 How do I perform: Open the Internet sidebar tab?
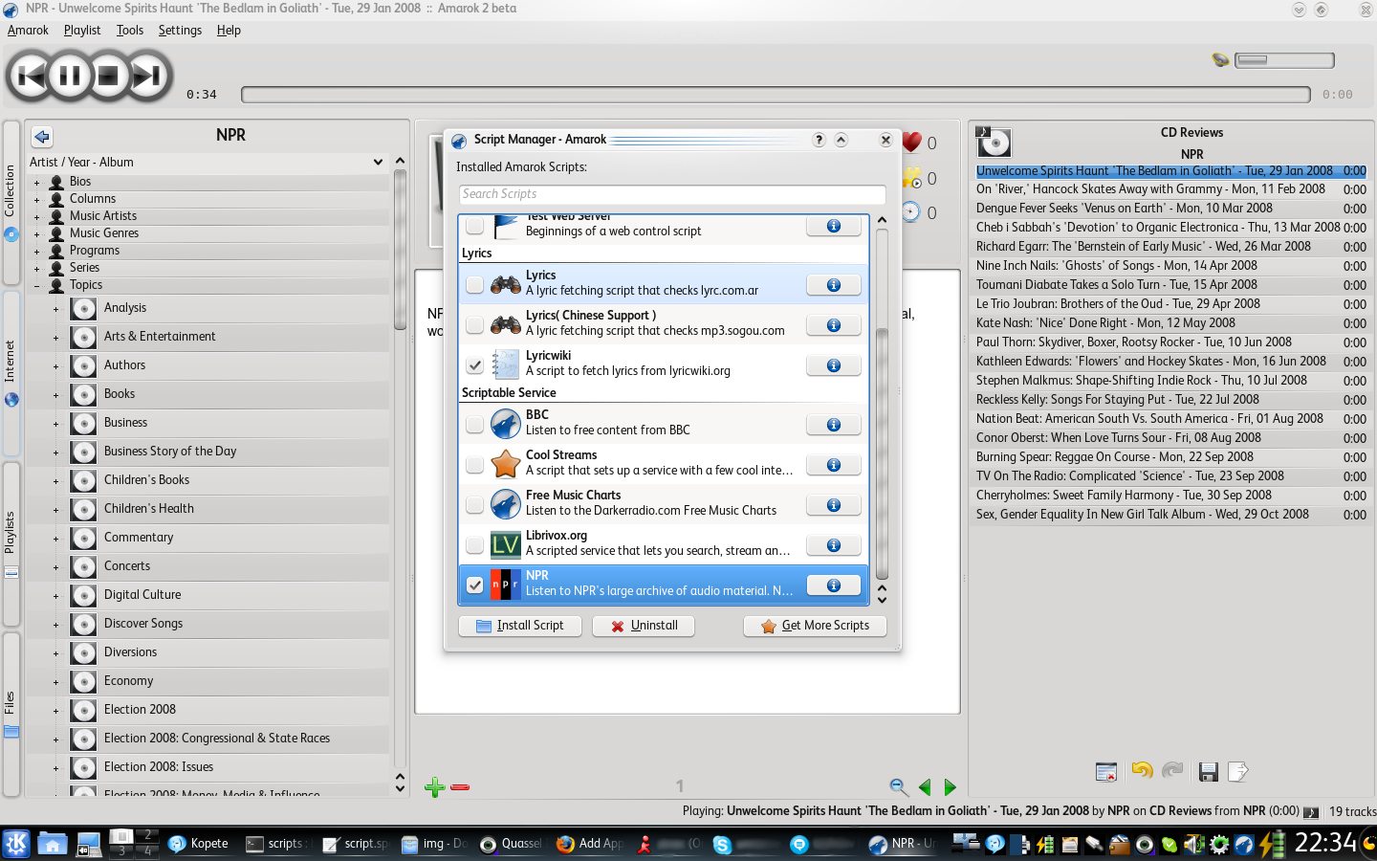pos(11,373)
